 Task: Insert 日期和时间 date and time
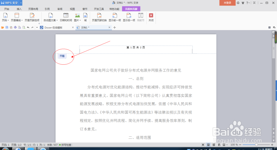tap(66, 17)
